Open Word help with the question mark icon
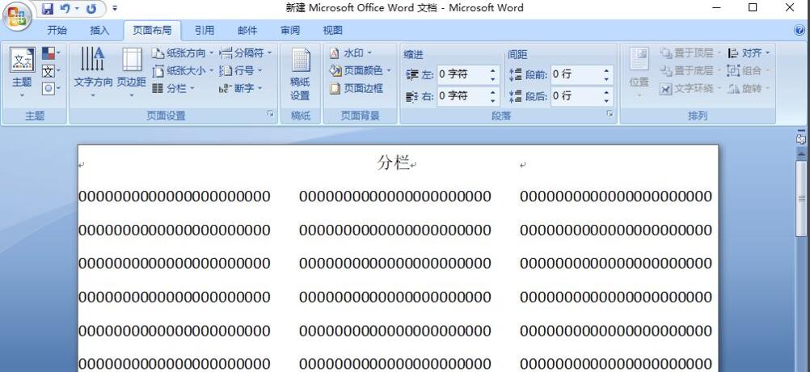This screenshot has height=372, width=810. pos(799,31)
